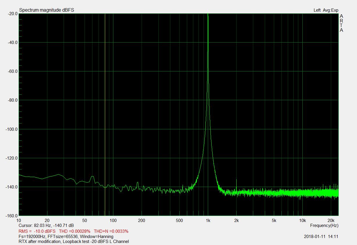Click the 20k frequency axis label
This screenshot has height=245, width=357.
pos(331,221)
